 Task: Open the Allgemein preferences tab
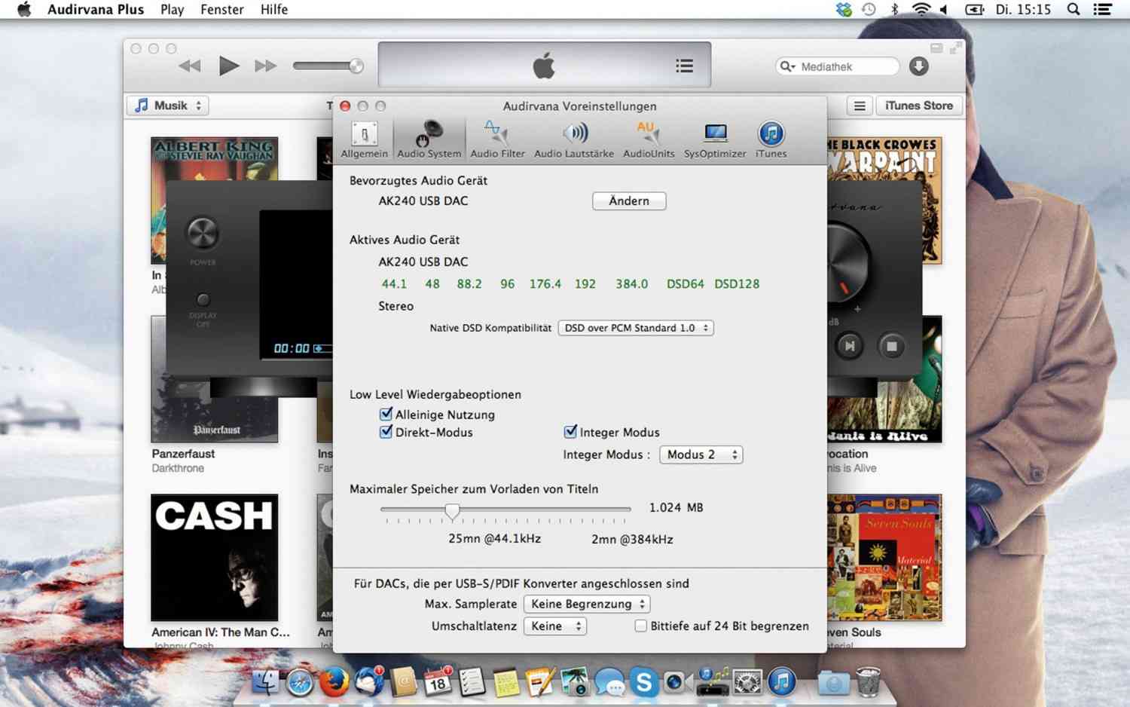tap(364, 140)
